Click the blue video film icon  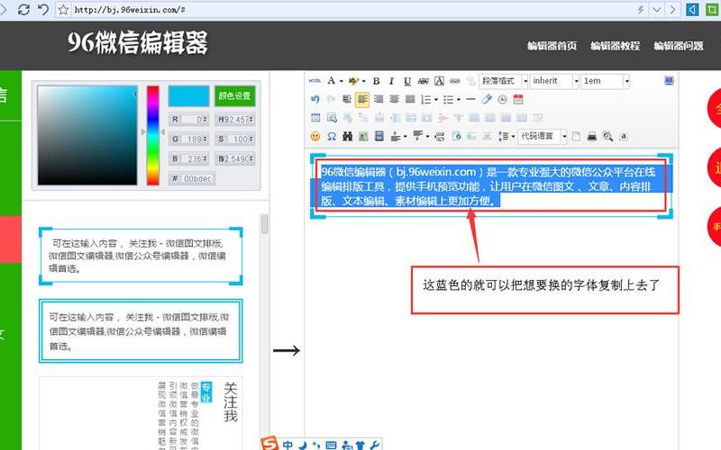click(x=379, y=137)
